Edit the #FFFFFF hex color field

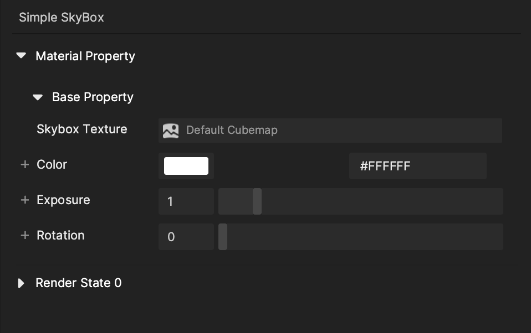[x=418, y=165]
